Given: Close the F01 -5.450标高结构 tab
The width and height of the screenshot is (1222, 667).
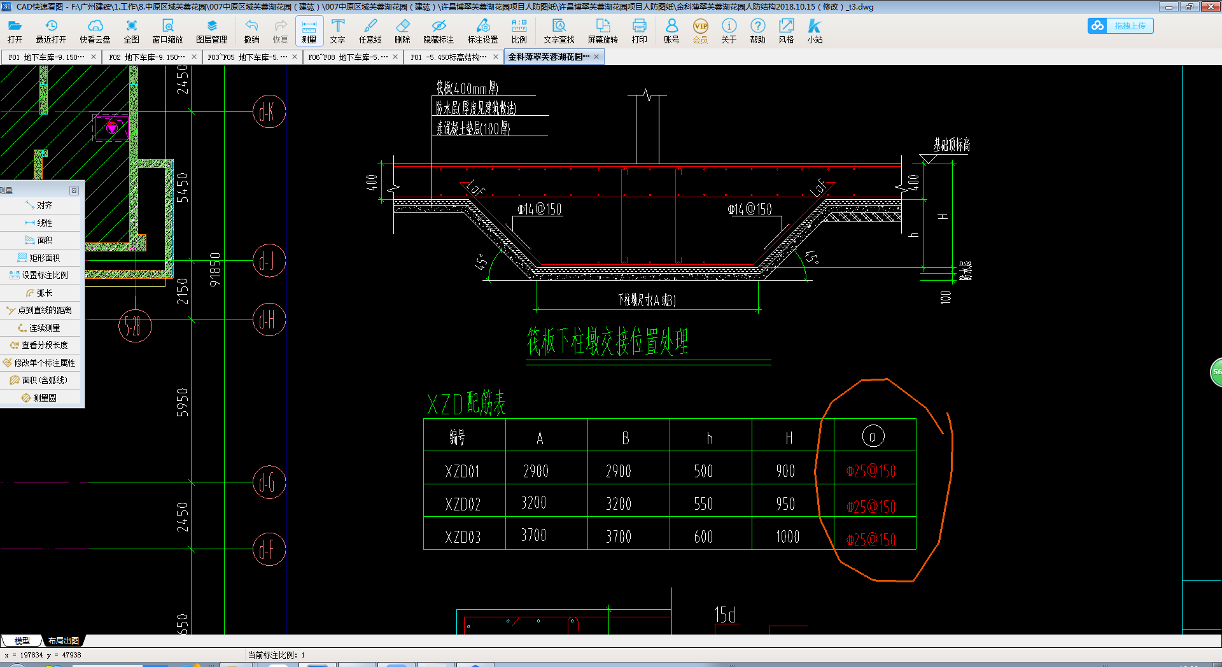Looking at the screenshot, I should click(x=496, y=57).
